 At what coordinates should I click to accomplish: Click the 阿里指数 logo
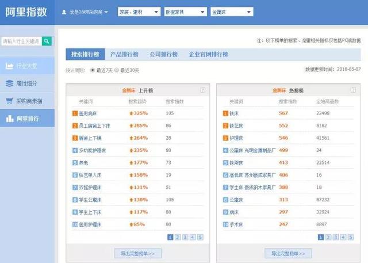point(26,12)
